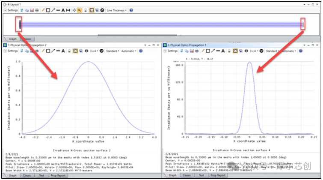Open help for Physical Optics Propagation 1
Image resolution: width=323 pixels, height=180 pixels.
pyautogui.click(x=301, y=51)
